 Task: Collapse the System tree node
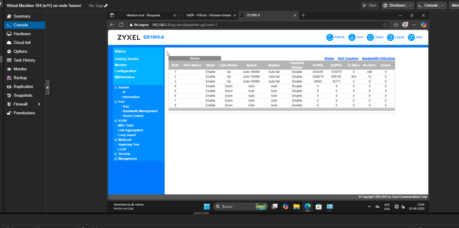pos(116,87)
